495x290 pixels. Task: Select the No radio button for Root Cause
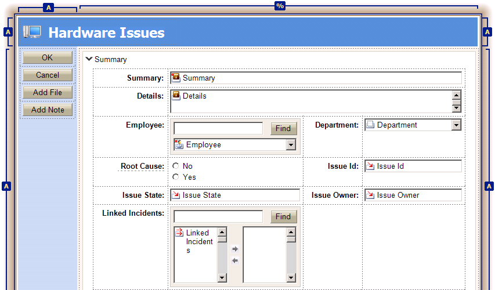176,166
